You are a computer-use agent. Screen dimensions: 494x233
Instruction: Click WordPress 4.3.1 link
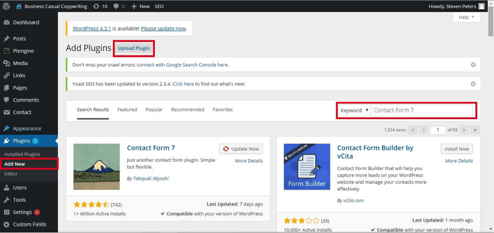point(92,28)
